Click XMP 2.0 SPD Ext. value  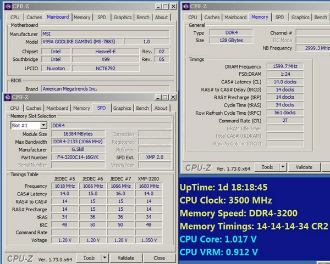(155, 157)
